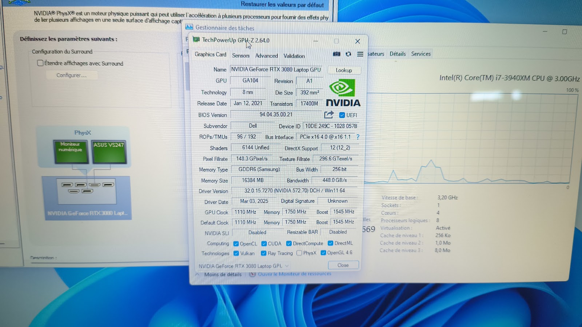Collapse Task Manager with Moins de détails
The image size is (582, 327).
coord(223,274)
